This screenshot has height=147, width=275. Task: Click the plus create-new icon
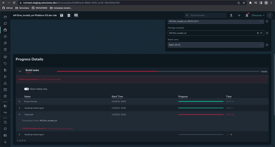click(239, 15)
